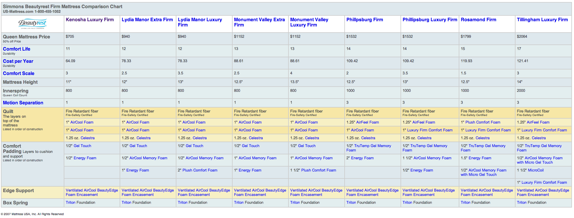Click Lydia Manor Extra Firm's AirCool Memory Foam
Screen dimensions: 574x218
coord(148,158)
